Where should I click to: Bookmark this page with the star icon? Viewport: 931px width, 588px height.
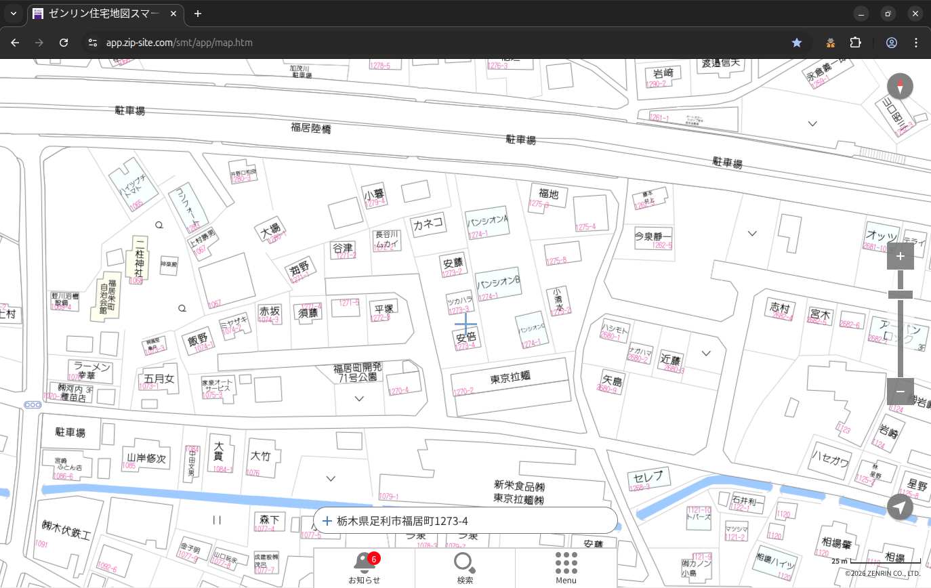tap(797, 43)
